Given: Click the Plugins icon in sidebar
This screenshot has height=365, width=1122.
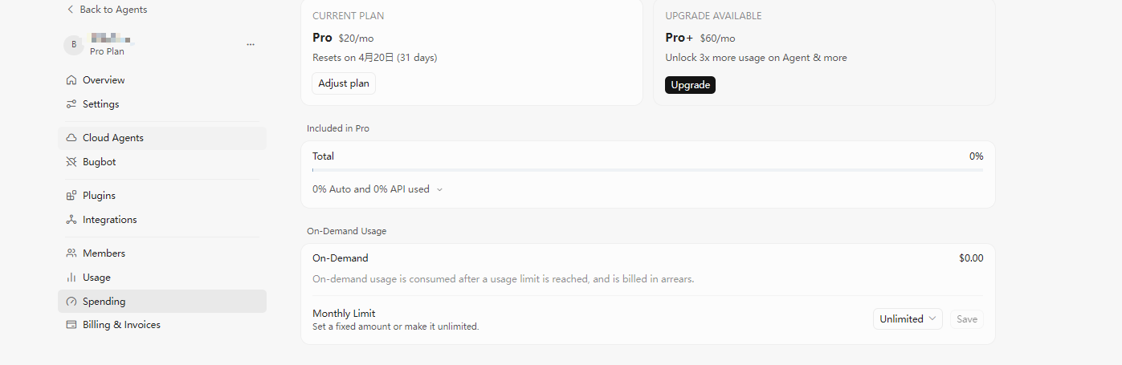Looking at the screenshot, I should click(x=71, y=196).
